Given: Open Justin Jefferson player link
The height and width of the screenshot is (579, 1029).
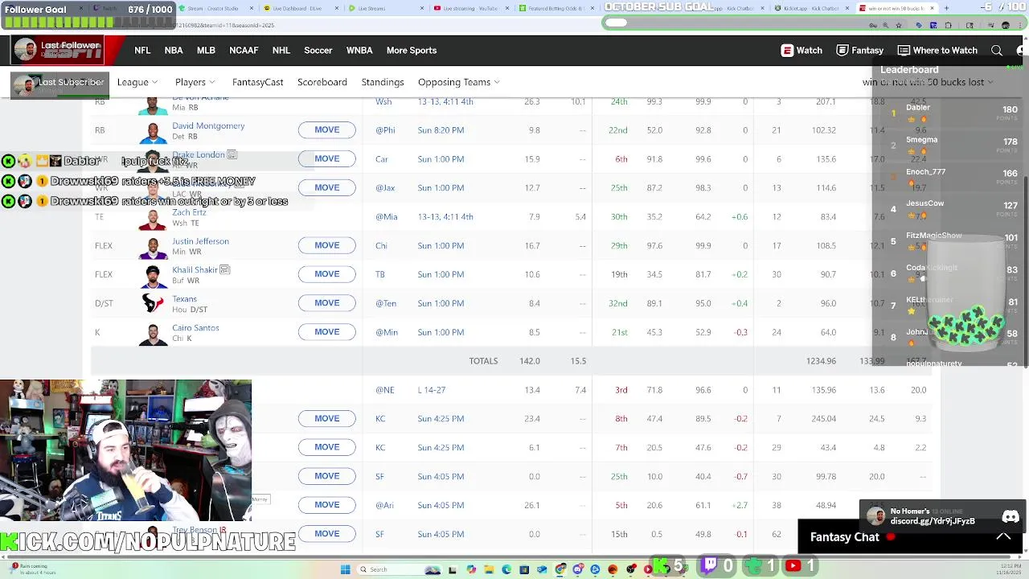Looking at the screenshot, I should coord(200,241).
